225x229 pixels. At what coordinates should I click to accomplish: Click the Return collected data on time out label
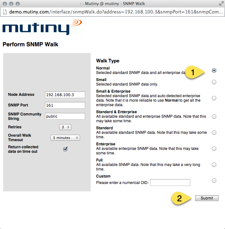23,149
